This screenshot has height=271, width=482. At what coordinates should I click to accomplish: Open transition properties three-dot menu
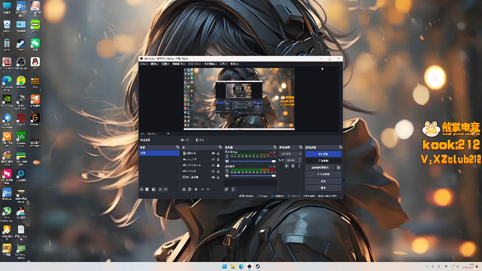pyautogui.click(x=299, y=166)
